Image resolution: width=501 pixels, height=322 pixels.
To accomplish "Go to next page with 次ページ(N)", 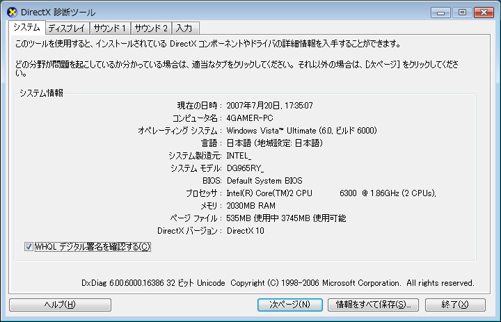I will 289,305.
